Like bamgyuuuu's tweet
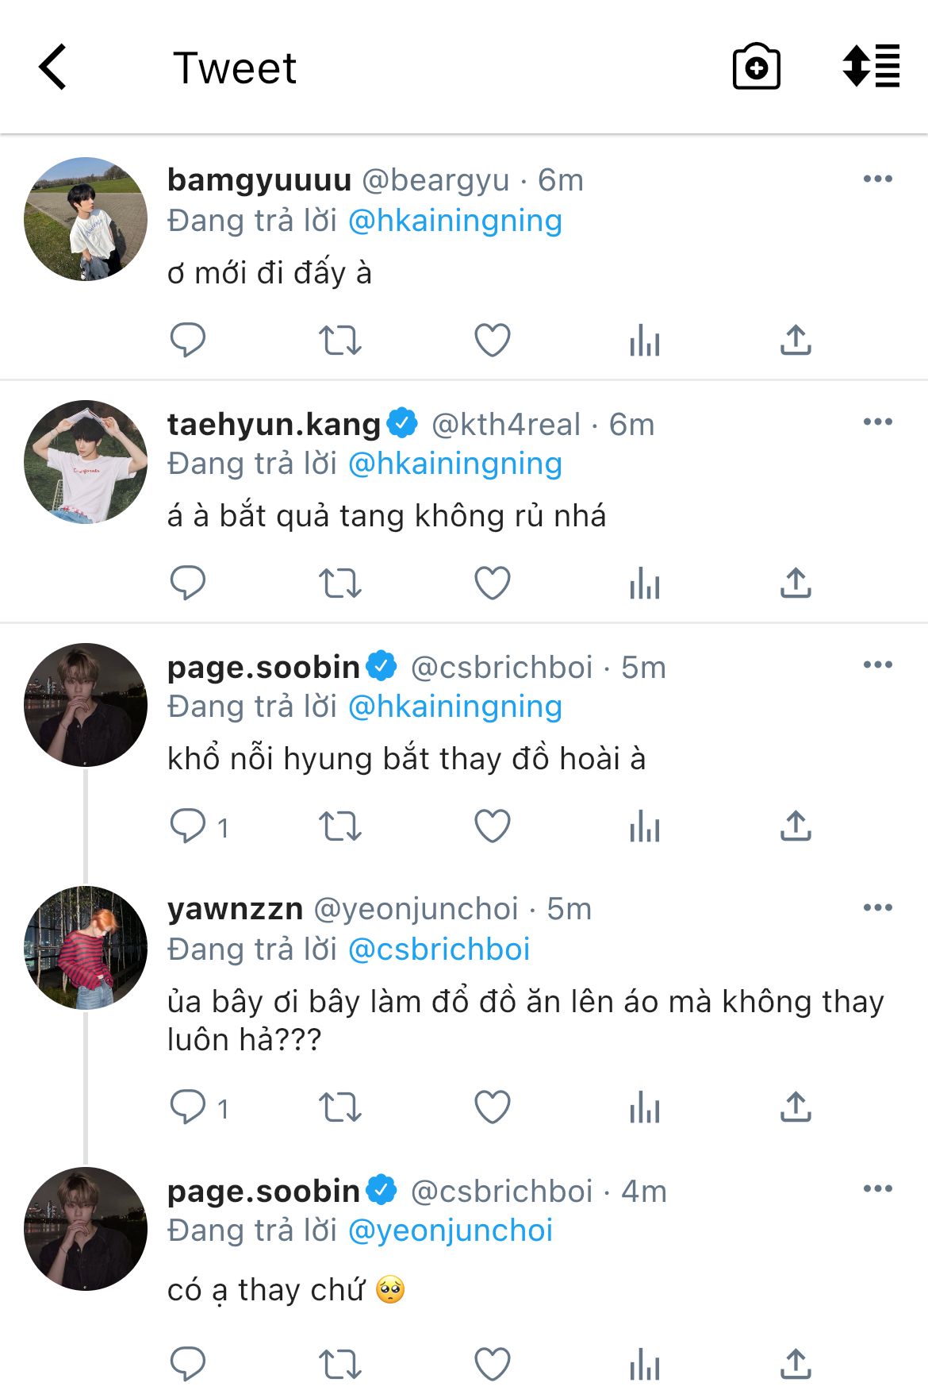This screenshot has height=1398, width=928. (x=493, y=341)
